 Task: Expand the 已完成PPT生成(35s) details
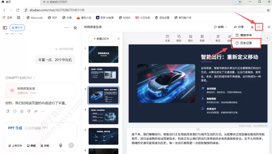point(20,78)
